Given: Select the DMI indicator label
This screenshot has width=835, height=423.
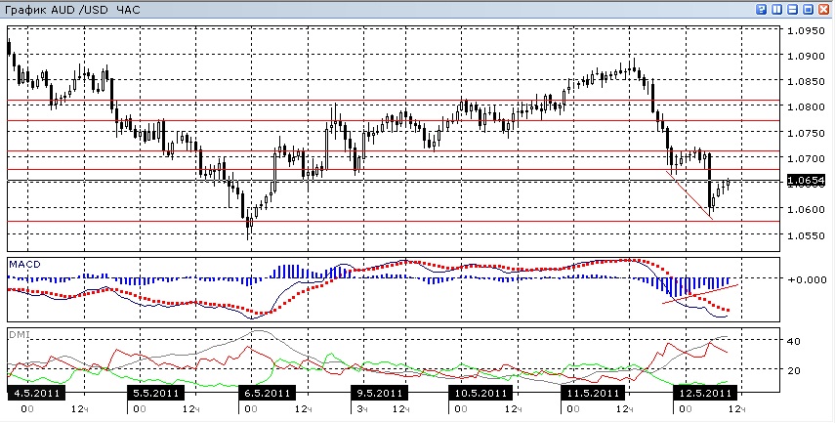Looking at the screenshot, I should pos(20,334).
